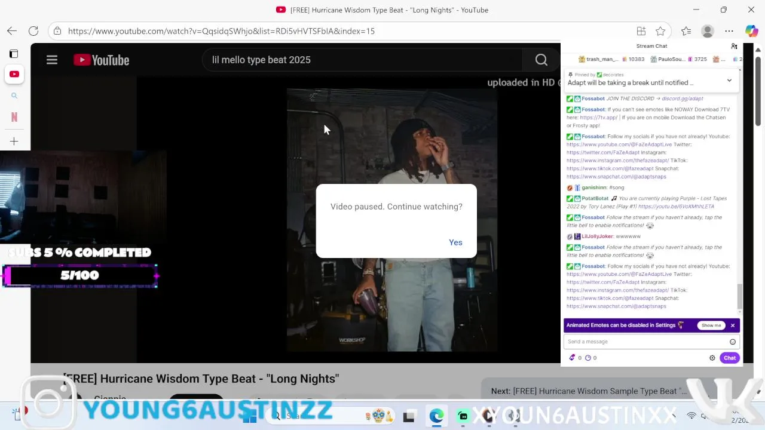Click username ganishinn in chat
Image resolution: width=765 pixels, height=430 pixels.
594,188
